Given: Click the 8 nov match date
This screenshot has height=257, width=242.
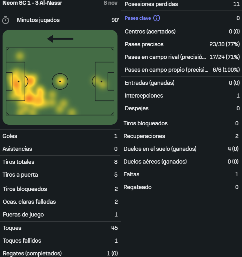Looking at the screenshot, I should click(110, 3).
